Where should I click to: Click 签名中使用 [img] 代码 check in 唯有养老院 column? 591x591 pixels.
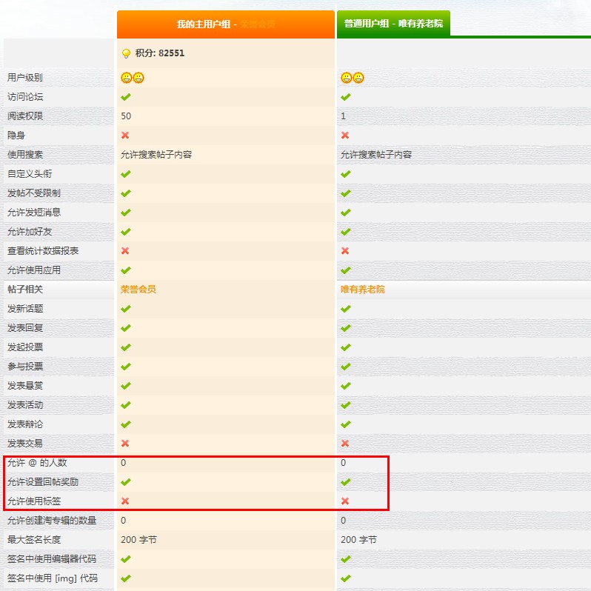[345, 578]
